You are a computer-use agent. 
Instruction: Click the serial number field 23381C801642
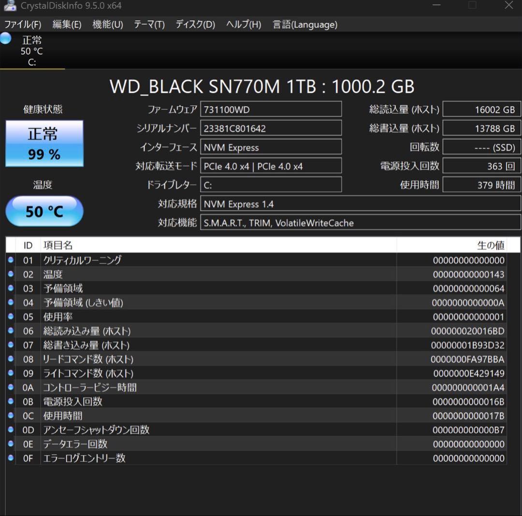tap(271, 128)
